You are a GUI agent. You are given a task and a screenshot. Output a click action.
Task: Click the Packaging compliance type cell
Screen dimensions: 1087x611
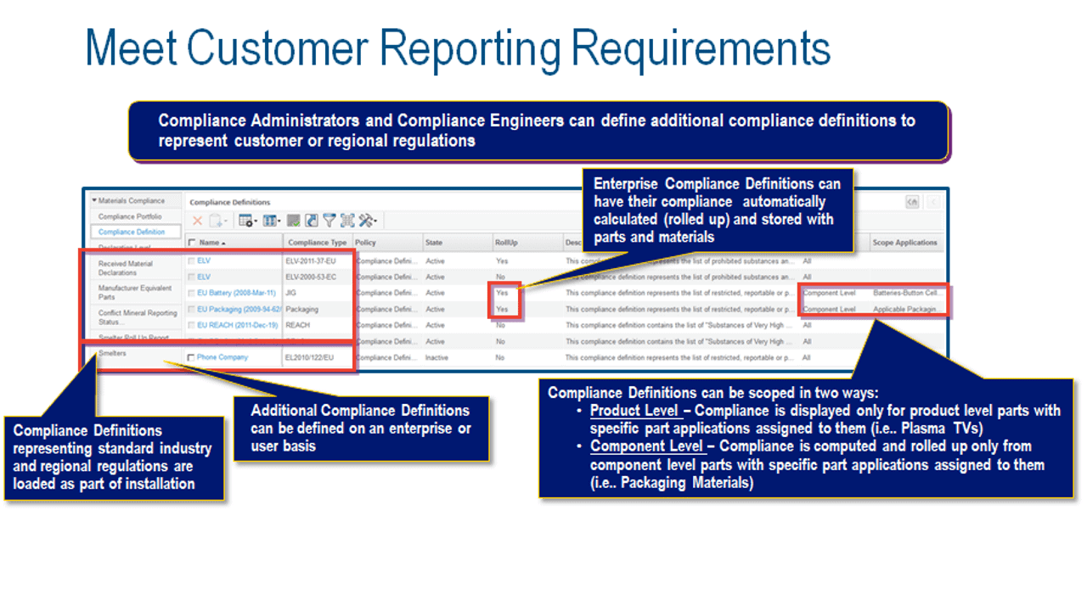(301, 310)
